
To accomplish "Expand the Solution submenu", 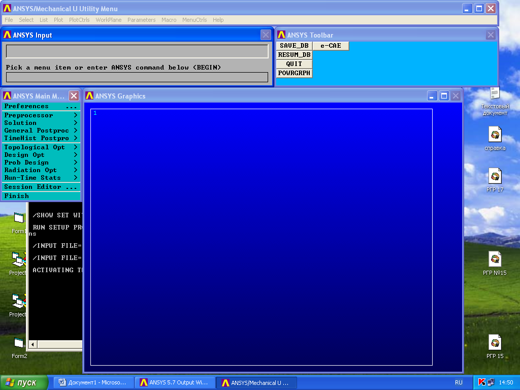I will pyautogui.click(x=41, y=123).
